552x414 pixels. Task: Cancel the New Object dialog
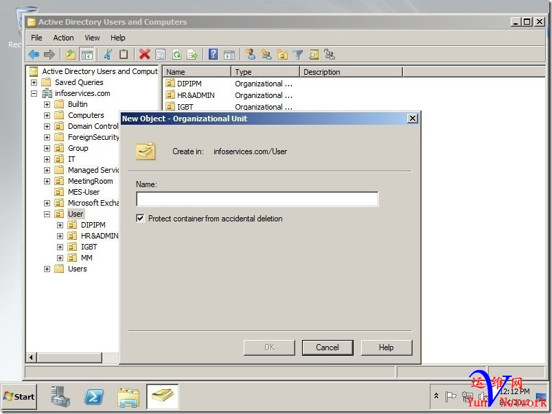(x=327, y=348)
